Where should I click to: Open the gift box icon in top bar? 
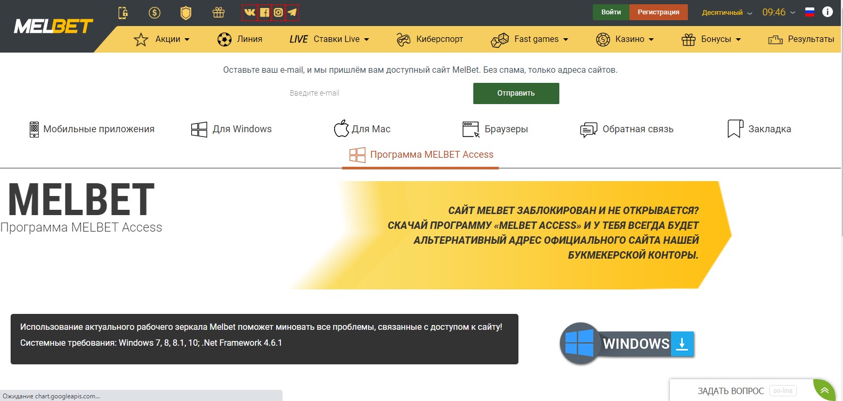click(218, 12)
